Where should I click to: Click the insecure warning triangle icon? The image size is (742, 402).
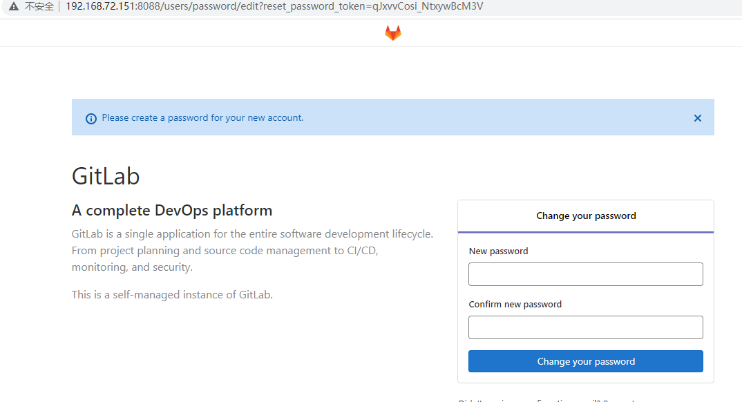[14, 7]
